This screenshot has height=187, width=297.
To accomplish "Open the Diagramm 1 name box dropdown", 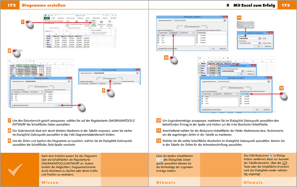I will (x=54, y=31).
